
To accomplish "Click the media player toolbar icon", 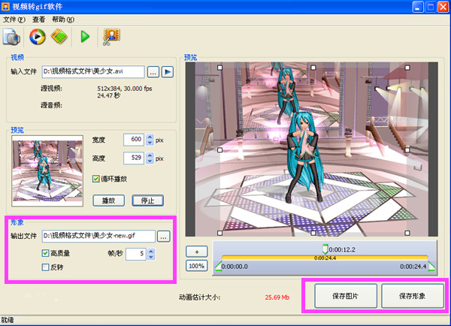I will point(38,37).
